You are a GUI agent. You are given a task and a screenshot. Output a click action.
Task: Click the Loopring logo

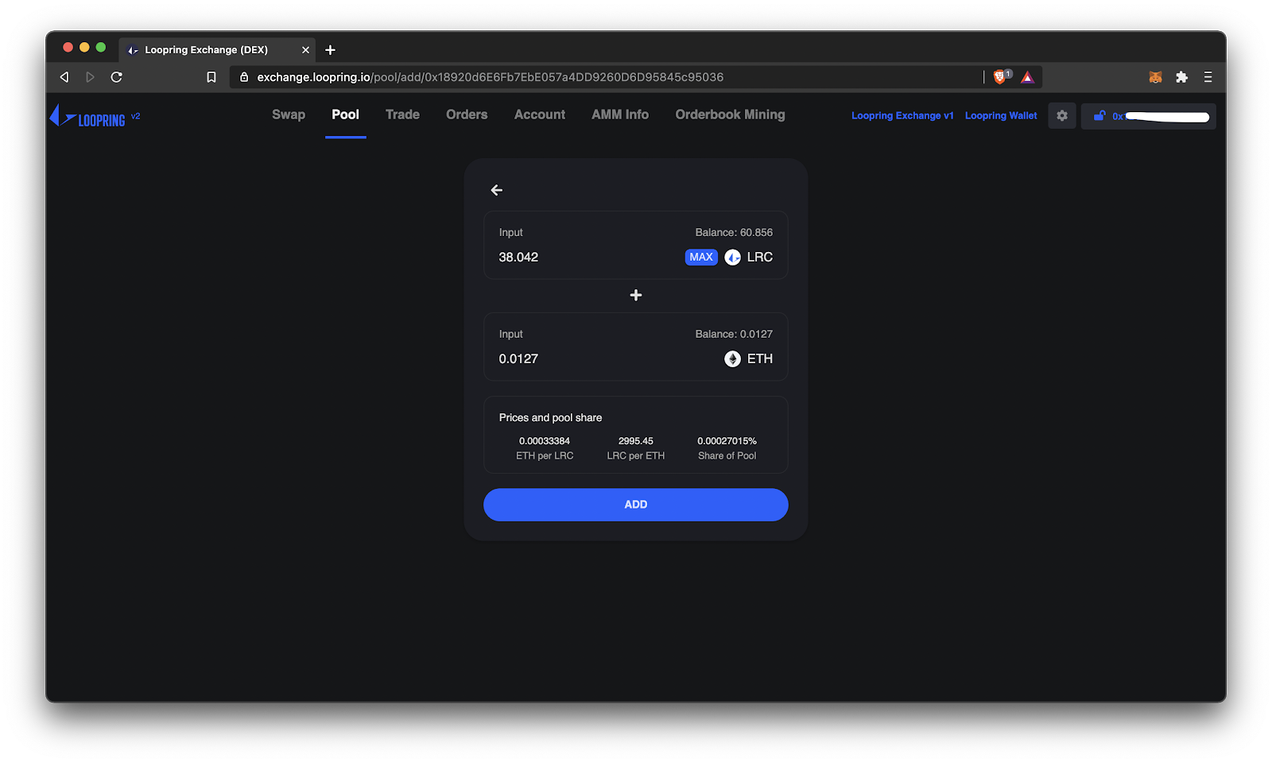87,116
